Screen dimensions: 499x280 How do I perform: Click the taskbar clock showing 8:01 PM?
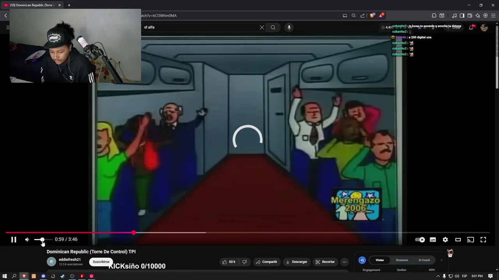[477, 276]
